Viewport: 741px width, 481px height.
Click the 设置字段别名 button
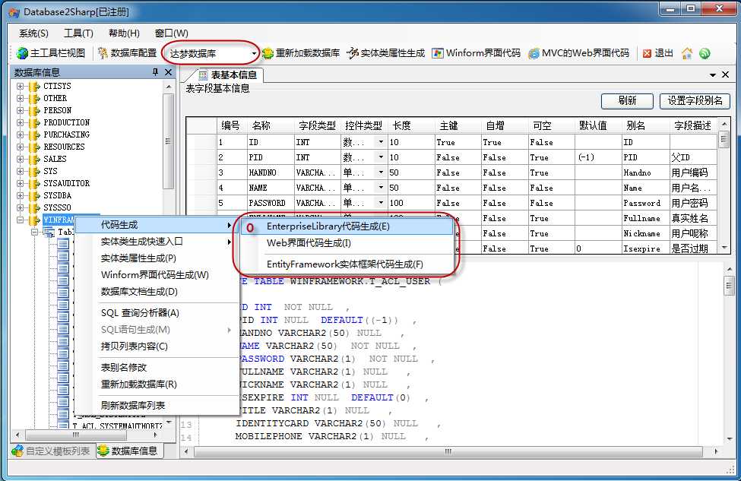point(695,100)
